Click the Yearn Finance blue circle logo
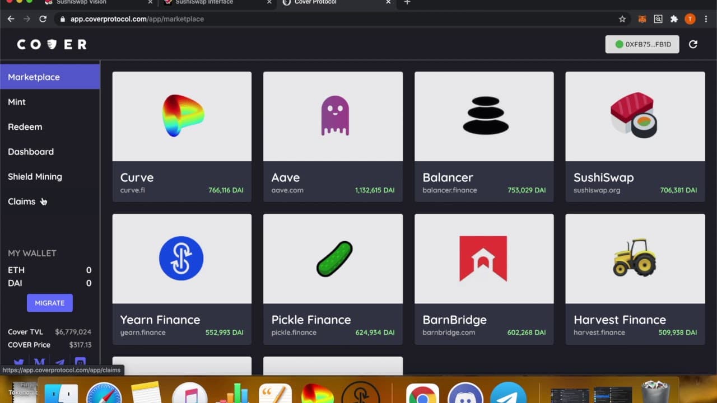The width and height of the screenshot is (717, 403). pyautogui.click(x=181, y=258)
